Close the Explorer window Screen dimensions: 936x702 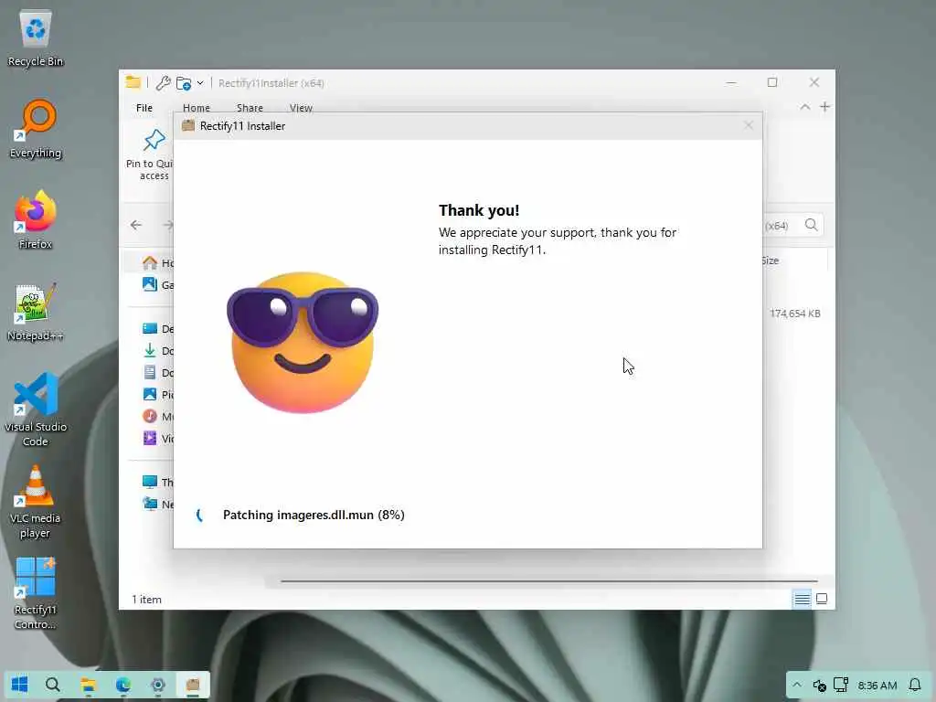coord(814,82)
